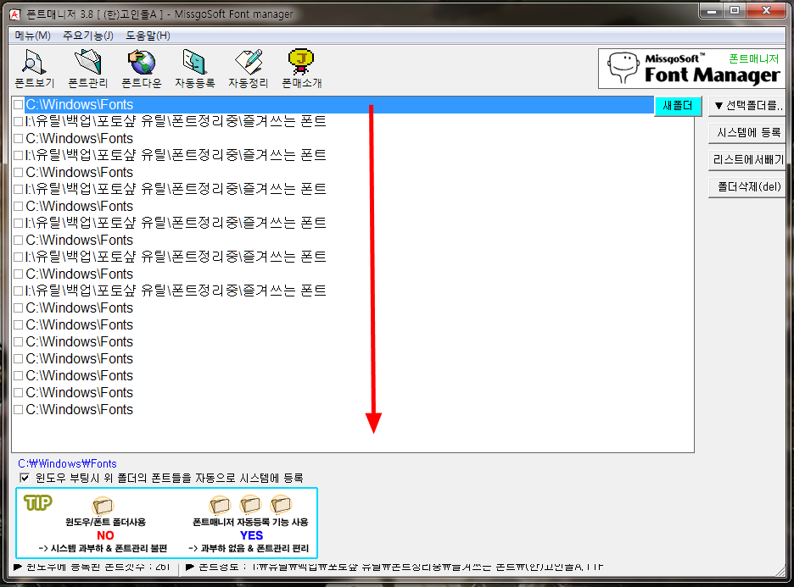Image resolution: width=794 pixels, height=587 pixels.
Task: Click the 윈도우에 등록된 폰트갯수 status entry
Action: (x=92, y=567)
